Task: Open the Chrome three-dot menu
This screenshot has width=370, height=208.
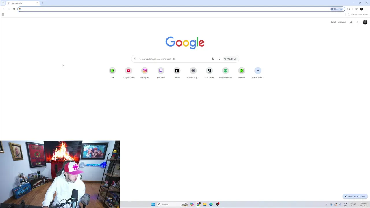Action: pos(367,9)
